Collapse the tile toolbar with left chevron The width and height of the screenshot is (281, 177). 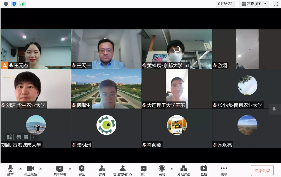(x=34, y=137)
